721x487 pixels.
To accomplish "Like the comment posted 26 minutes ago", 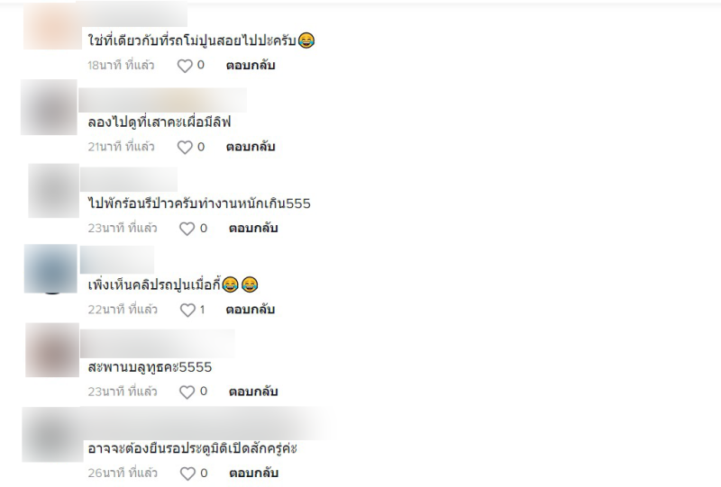I will click(x=187, y=473).
